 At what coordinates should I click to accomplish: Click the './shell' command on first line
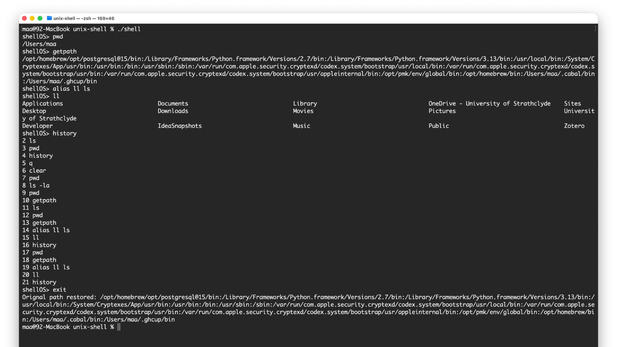coord(129,29)
